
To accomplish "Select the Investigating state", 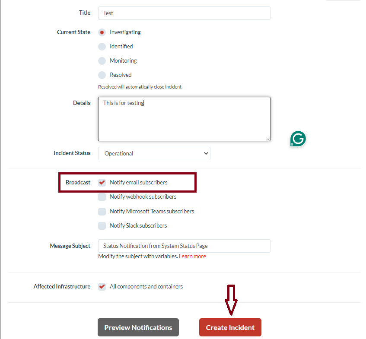I will tap(102, 32).
